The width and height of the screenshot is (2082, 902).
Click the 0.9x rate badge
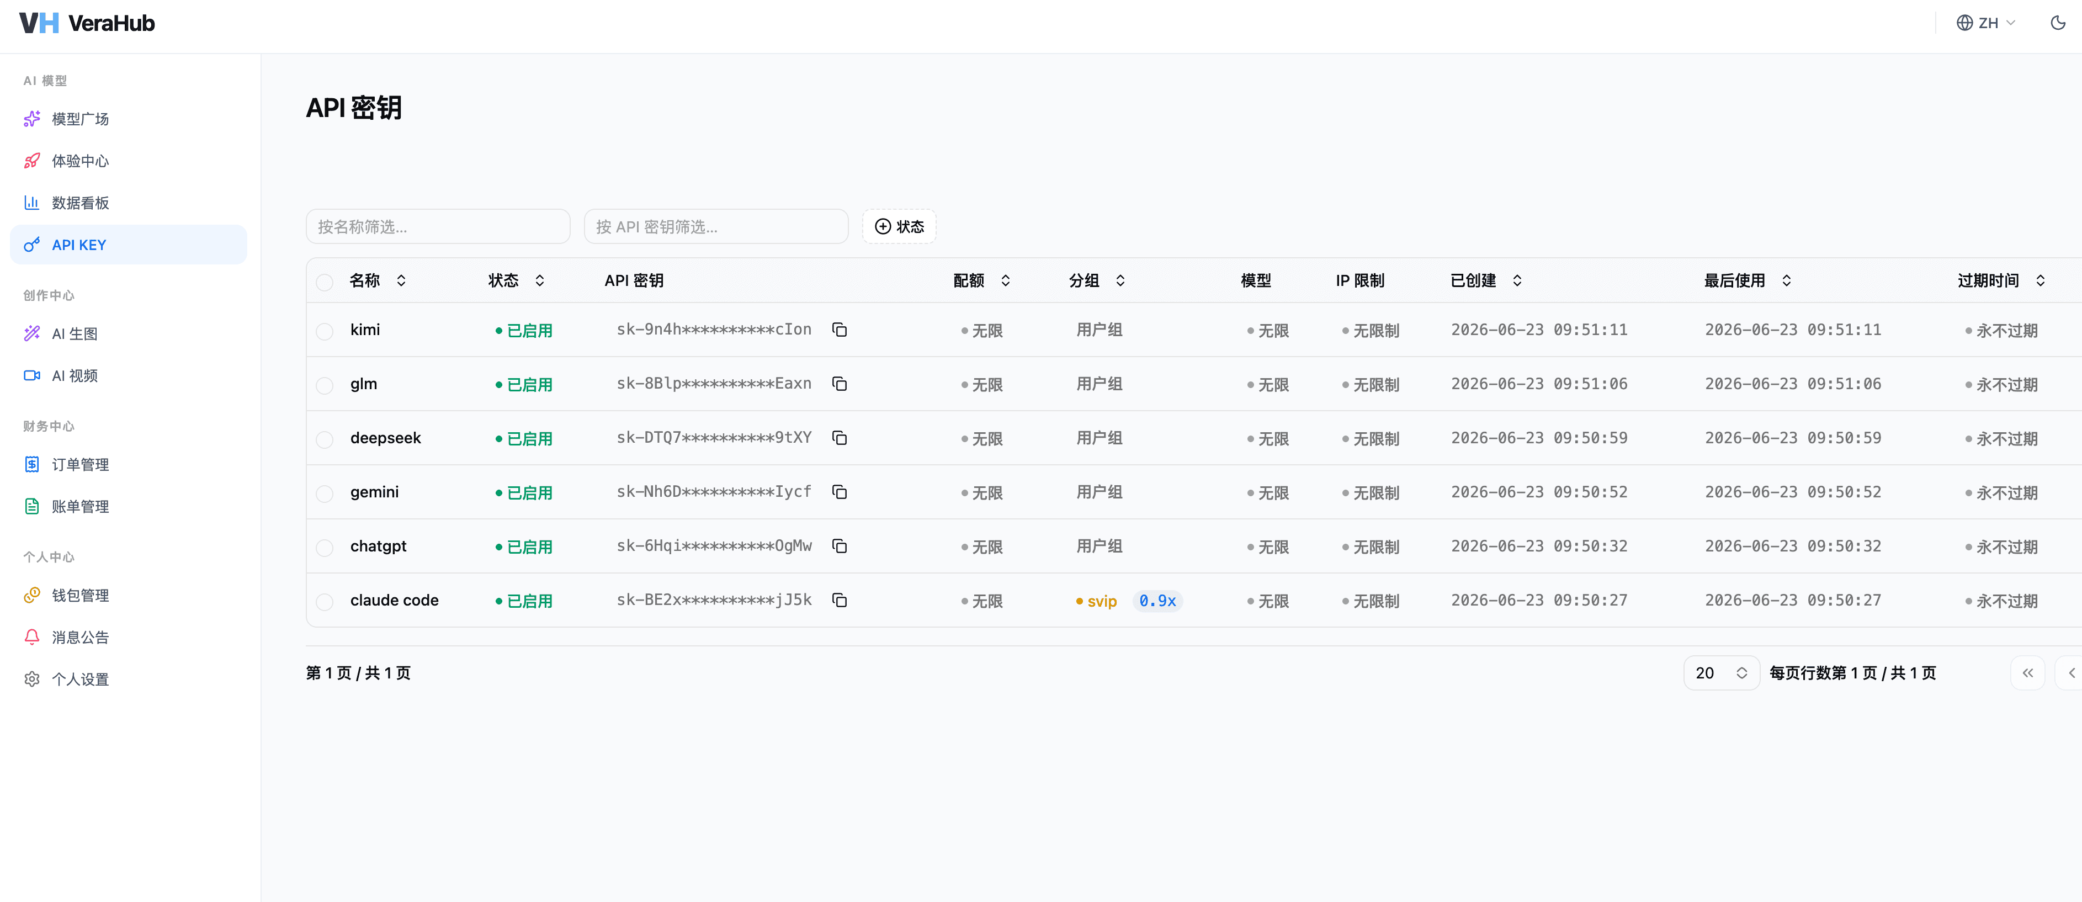[x=1157, y=601]
